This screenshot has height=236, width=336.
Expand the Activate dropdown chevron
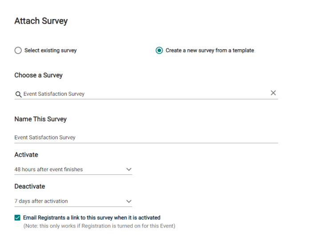pyautogui.click(x=129, y=169)
